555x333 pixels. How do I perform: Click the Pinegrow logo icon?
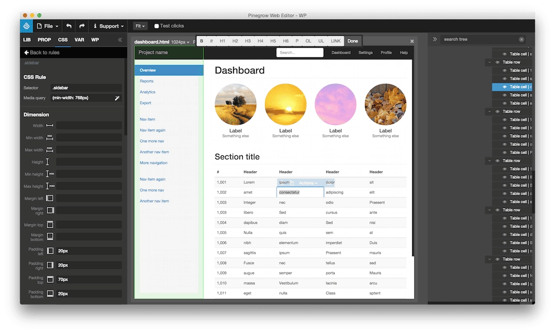click(x=27, y=26)
